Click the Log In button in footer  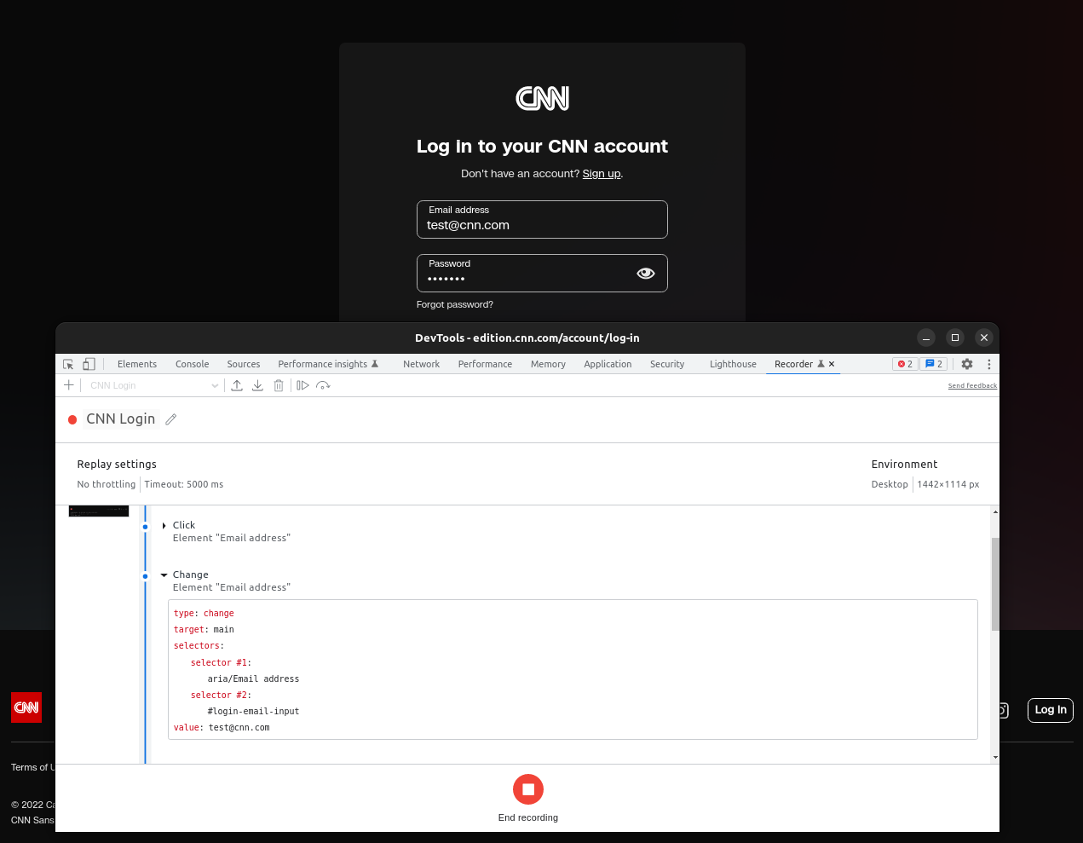coord(1051,710)
